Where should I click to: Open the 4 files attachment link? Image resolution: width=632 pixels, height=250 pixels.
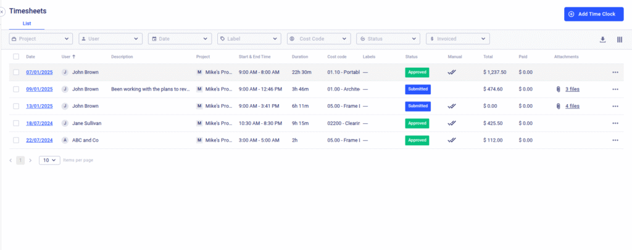(572, 106)
